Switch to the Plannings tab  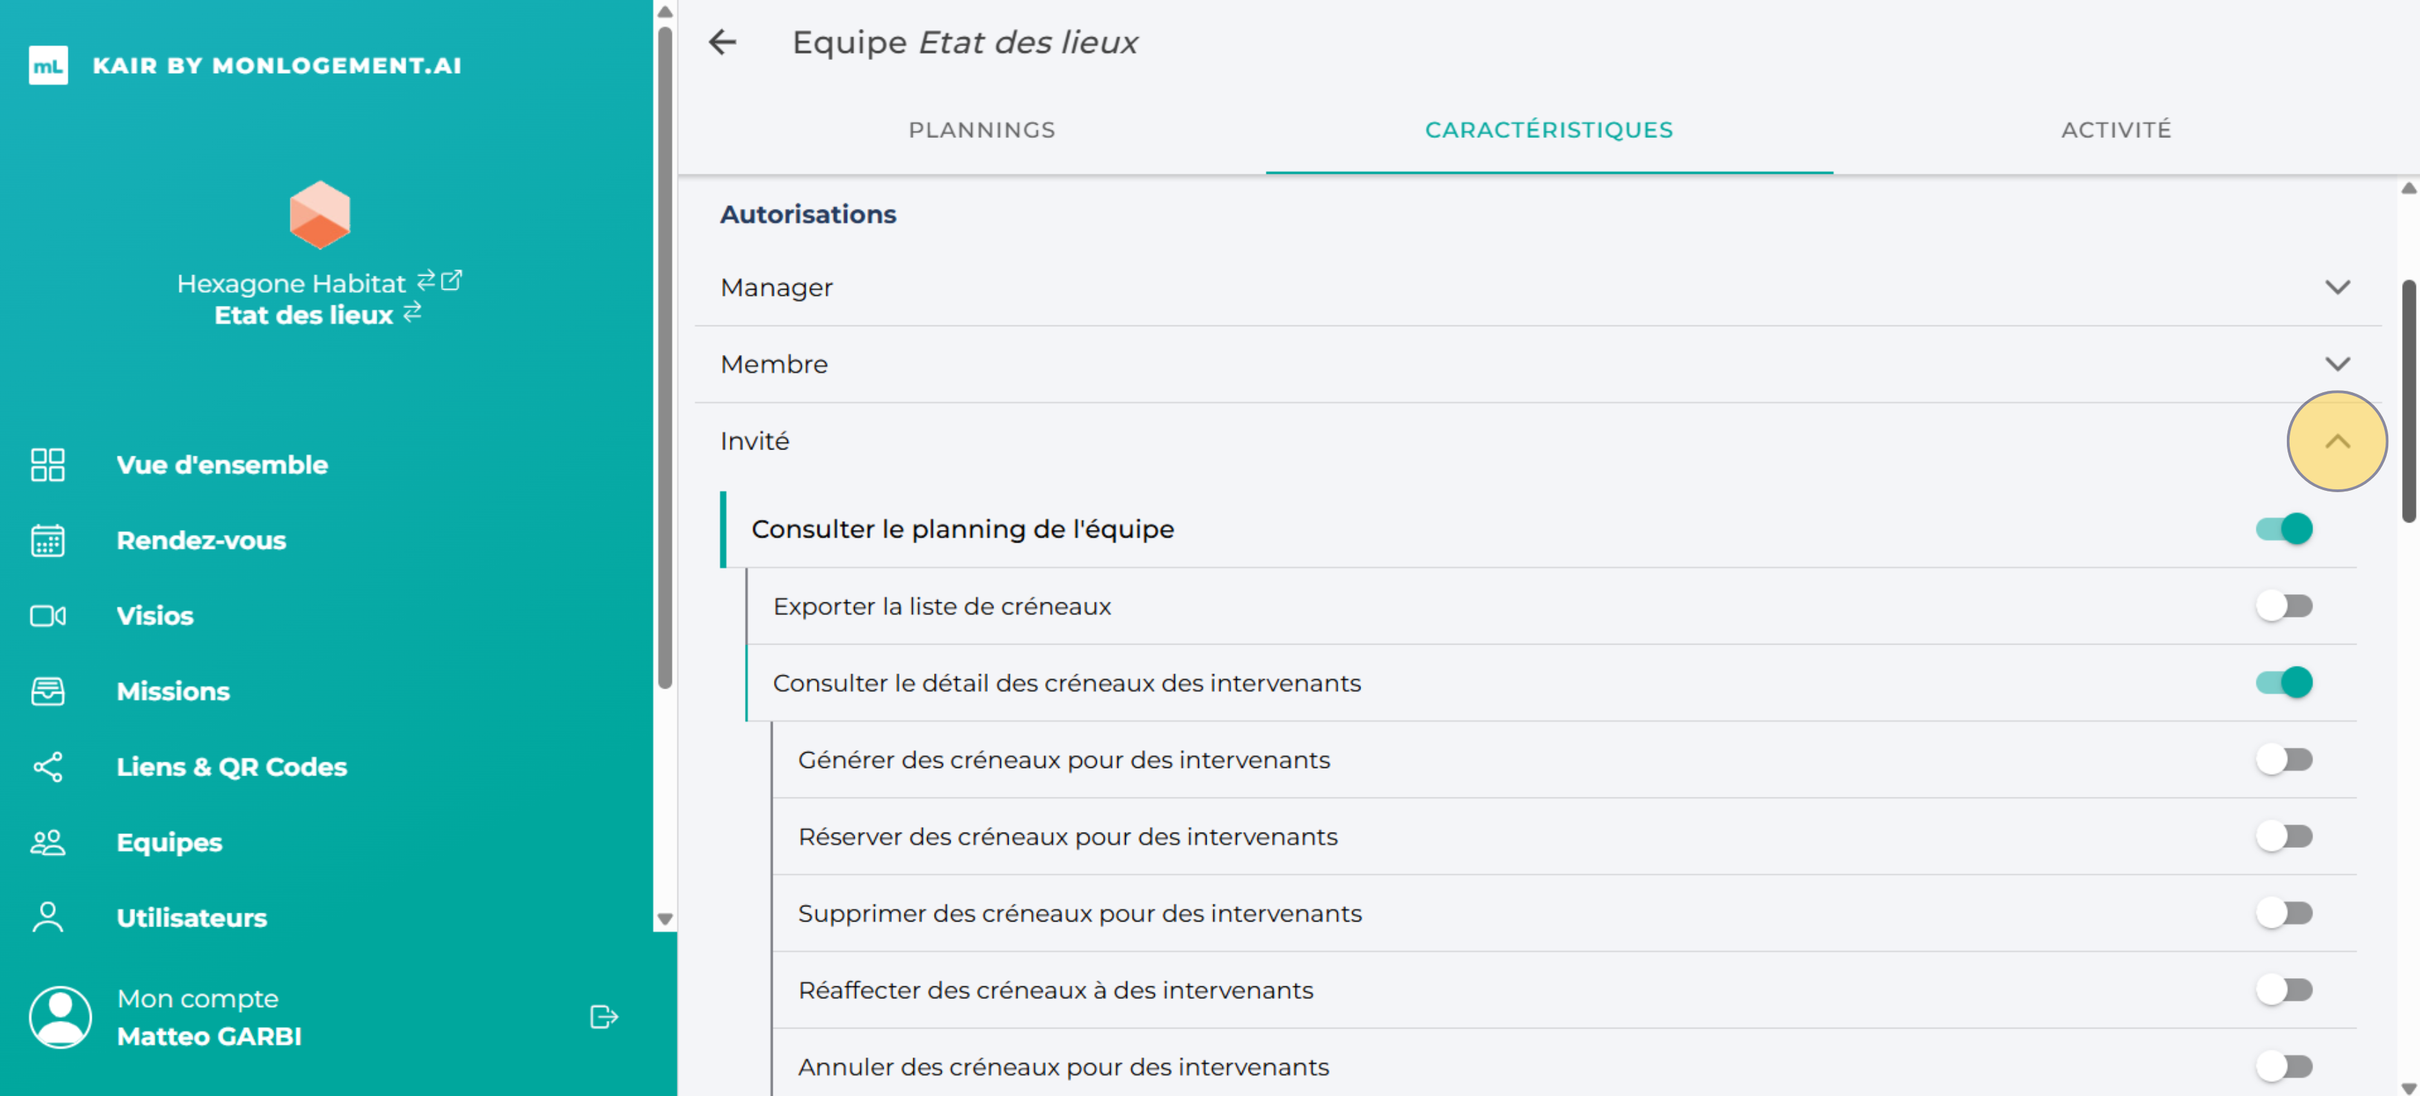coord(982,130)
